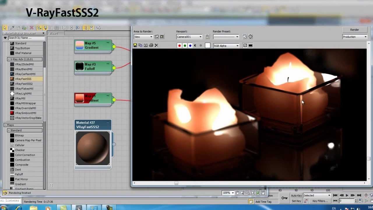
Task: Close the Material/Map Browser panel
Action: (43, 33)
